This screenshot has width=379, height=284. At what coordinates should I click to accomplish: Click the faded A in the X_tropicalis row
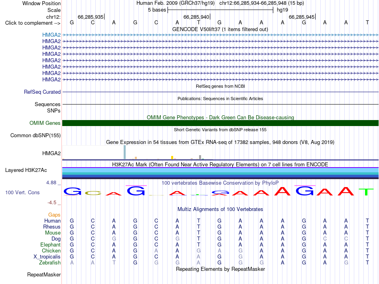pos(198,257)
